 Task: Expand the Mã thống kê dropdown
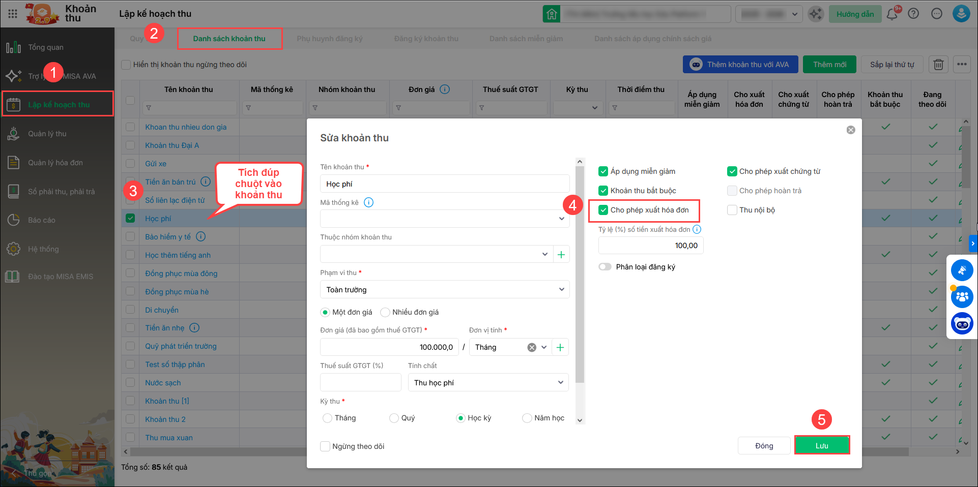click(x=561, y=219)
